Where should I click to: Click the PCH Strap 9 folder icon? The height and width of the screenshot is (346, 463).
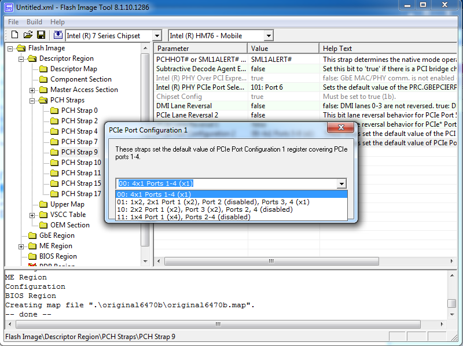click(x=54, y=152)
